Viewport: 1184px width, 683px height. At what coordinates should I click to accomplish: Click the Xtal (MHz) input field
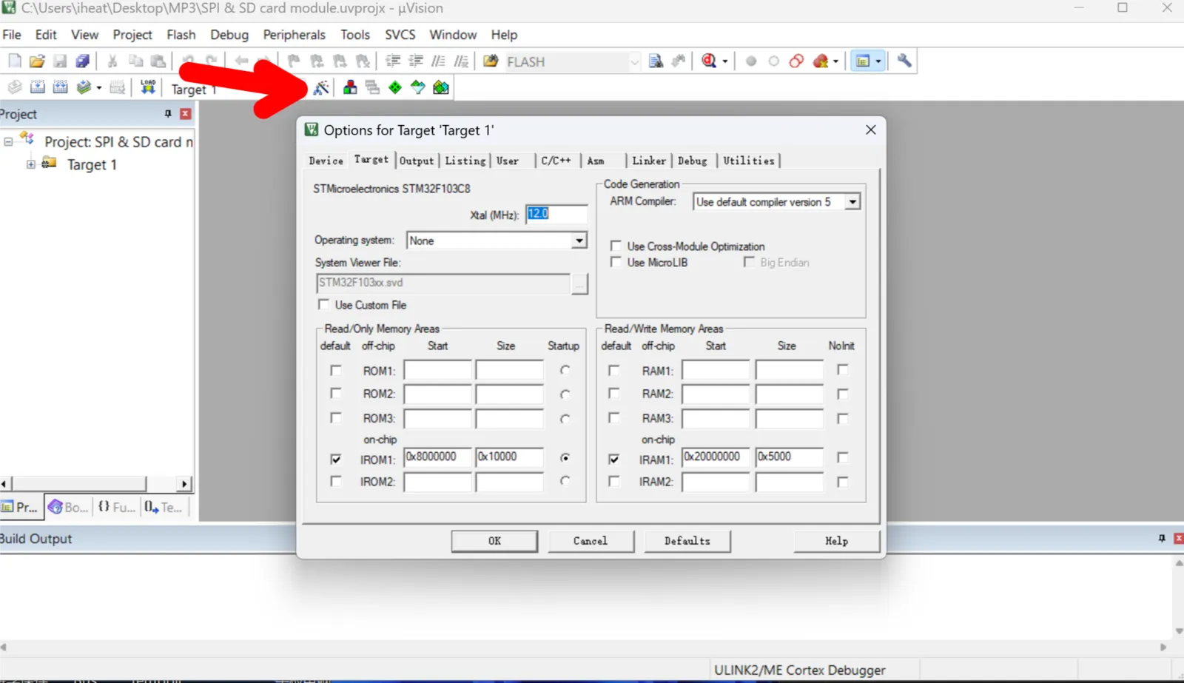pyautogui.click(x=556, y=214)
